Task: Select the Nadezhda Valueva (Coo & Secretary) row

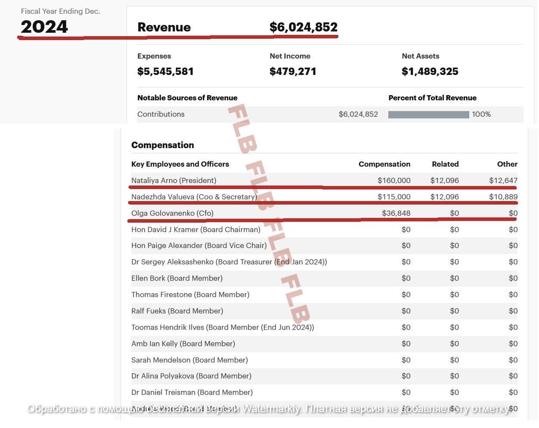Action: point(194,197)
